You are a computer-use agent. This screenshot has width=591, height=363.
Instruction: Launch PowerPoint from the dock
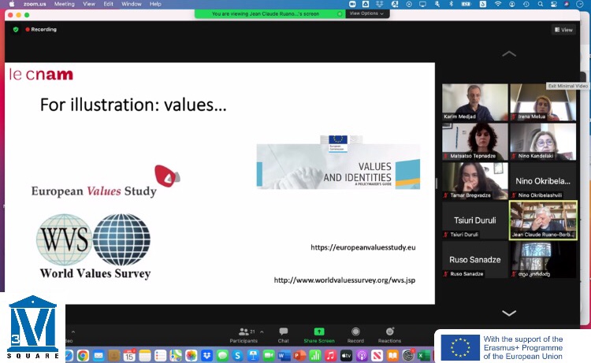pyautogui.click(x=299, y=355)
